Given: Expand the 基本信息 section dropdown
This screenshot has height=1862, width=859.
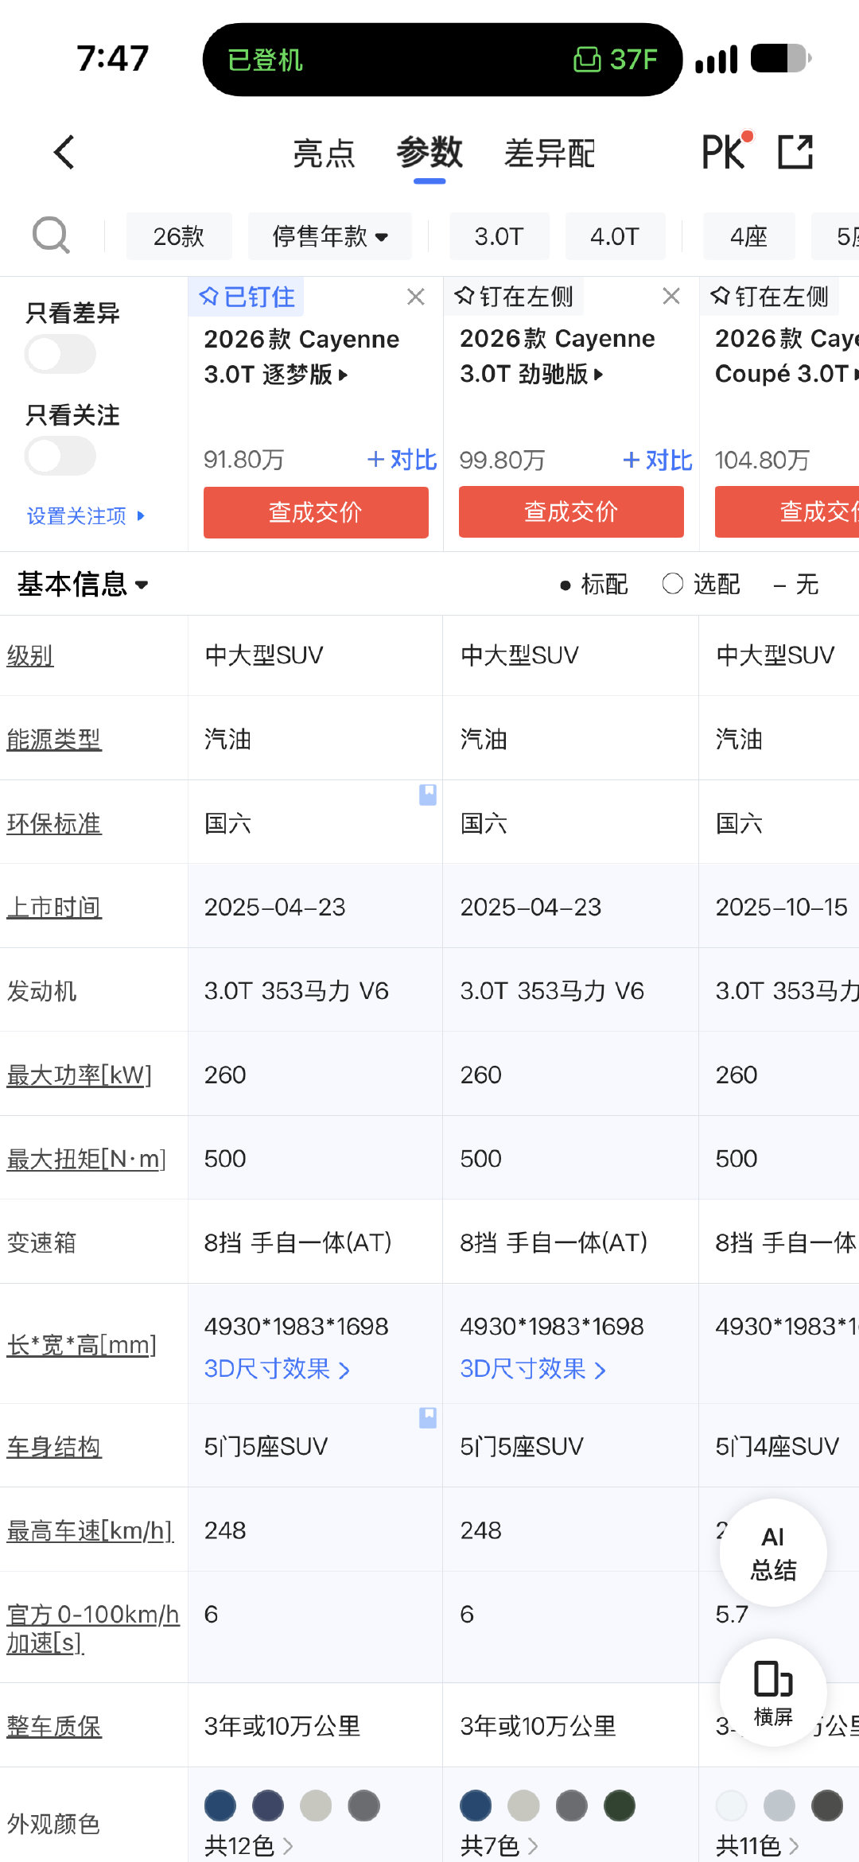Looking at the screenshot, I should pyautogui.click(x=83, y=584).
